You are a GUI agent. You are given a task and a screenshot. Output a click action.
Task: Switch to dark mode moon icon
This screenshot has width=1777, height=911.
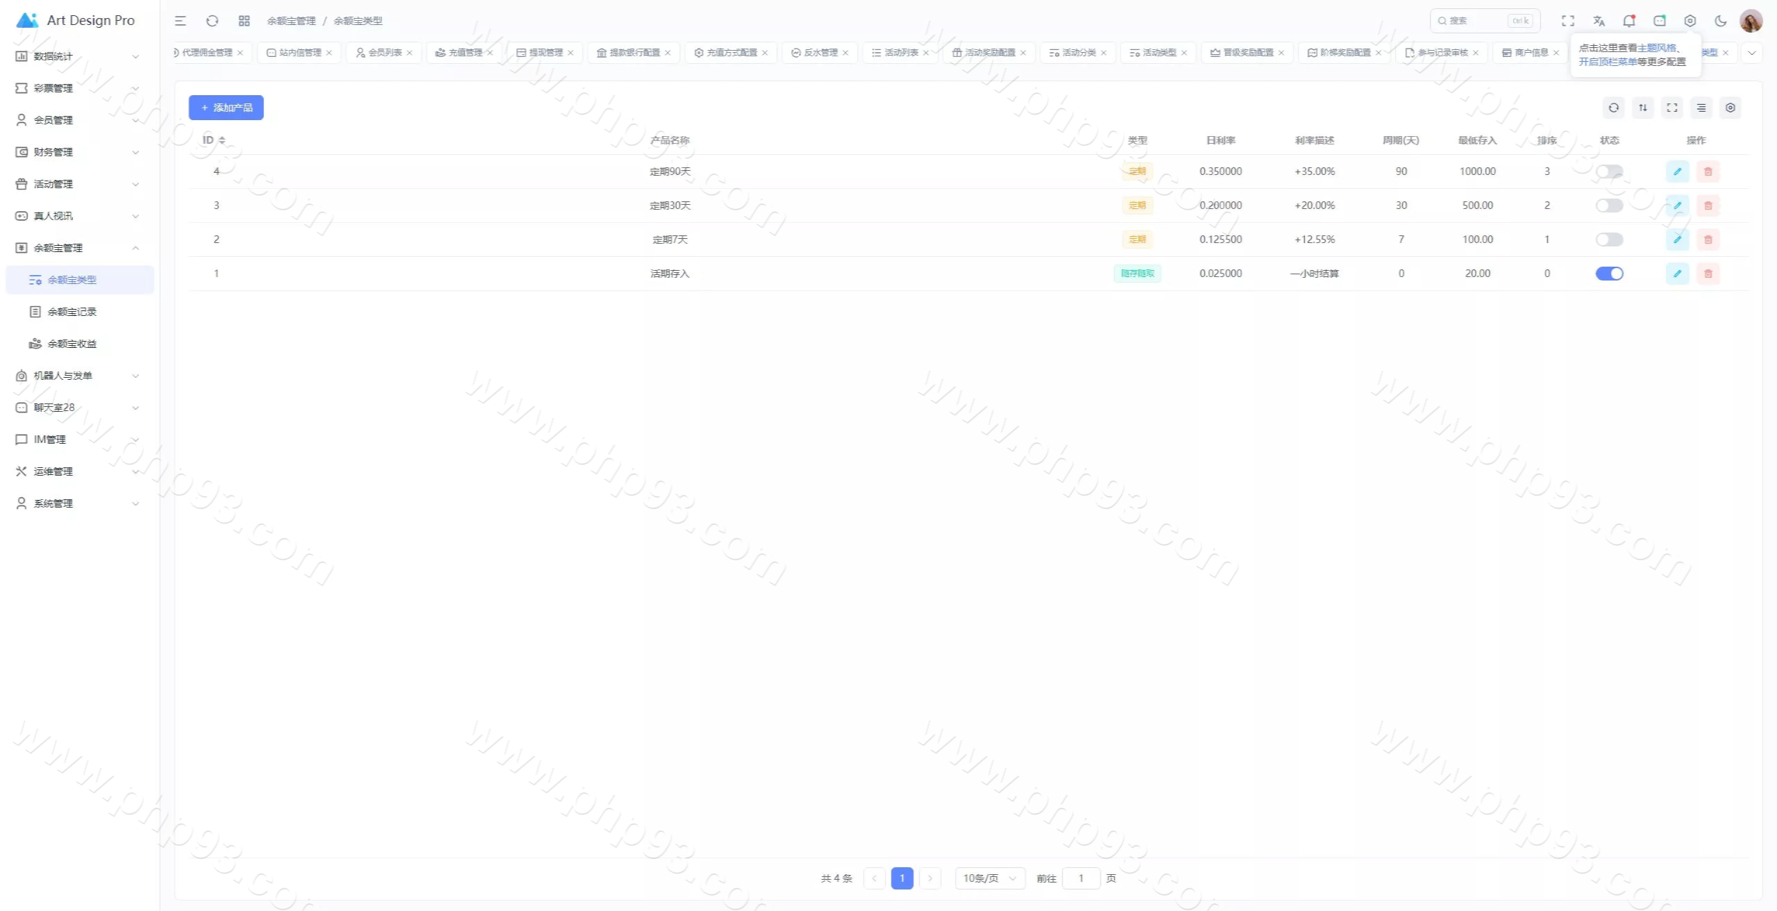click(1720, 21)
